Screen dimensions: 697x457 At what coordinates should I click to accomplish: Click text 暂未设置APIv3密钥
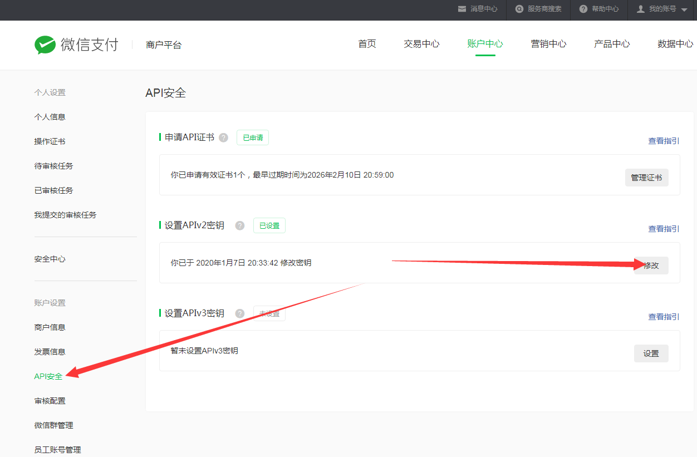tap(204, 351)
